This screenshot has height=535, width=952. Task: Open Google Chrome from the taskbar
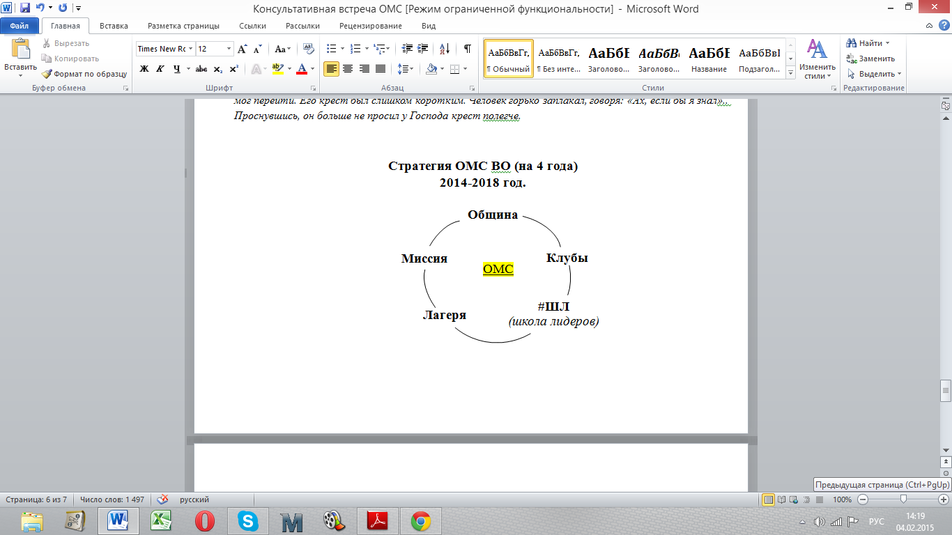[x=420, y=521]
